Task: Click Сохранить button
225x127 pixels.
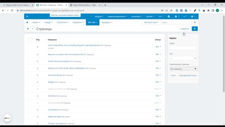Action: (185, 29)
